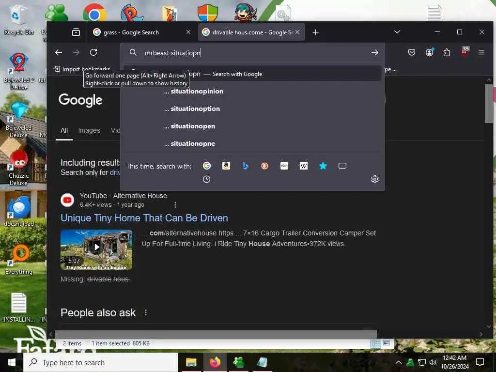The height and width of the screenshot is (372, 496).
Task: Search this time with Wikipedia
Action: click(x=304, y=166)
